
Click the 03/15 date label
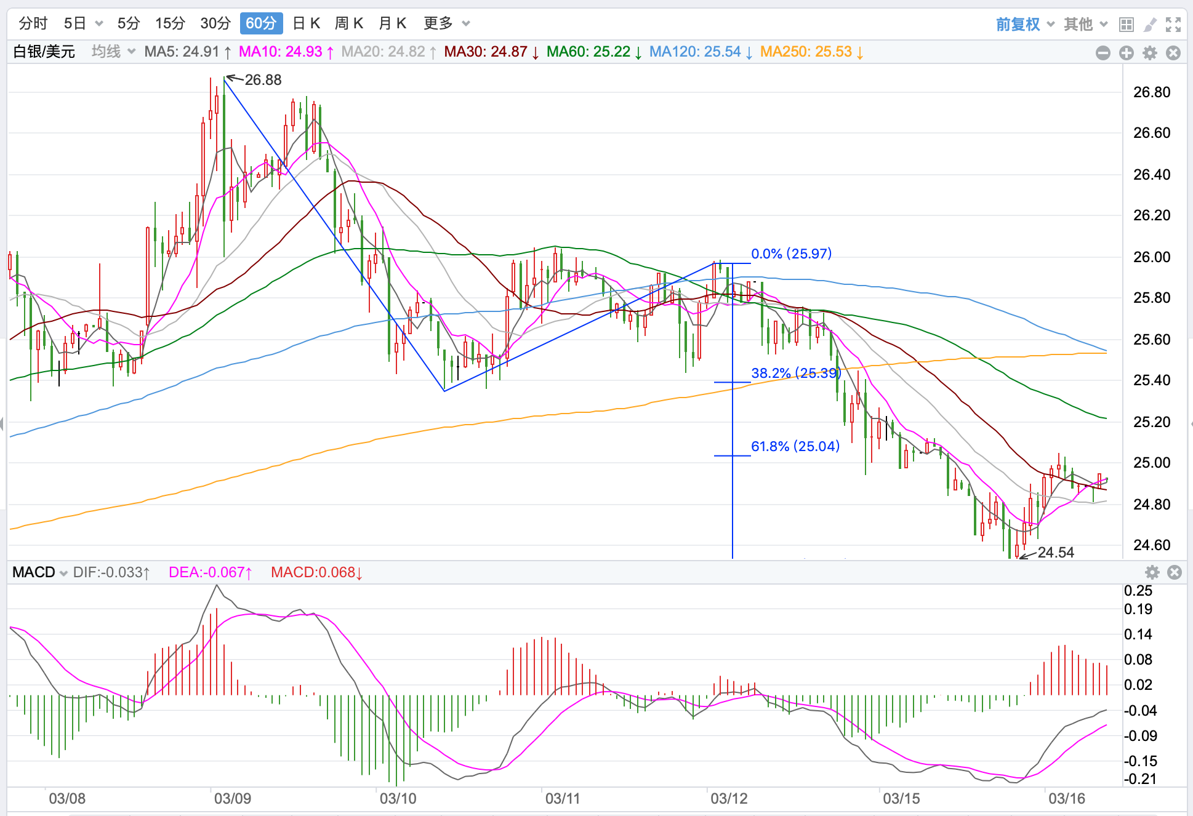902,799
